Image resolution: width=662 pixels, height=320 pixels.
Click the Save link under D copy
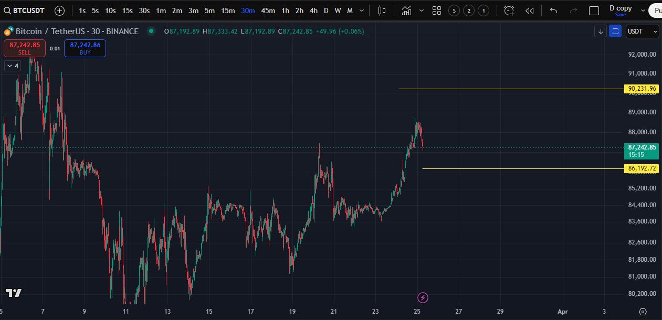coord(620,15)
